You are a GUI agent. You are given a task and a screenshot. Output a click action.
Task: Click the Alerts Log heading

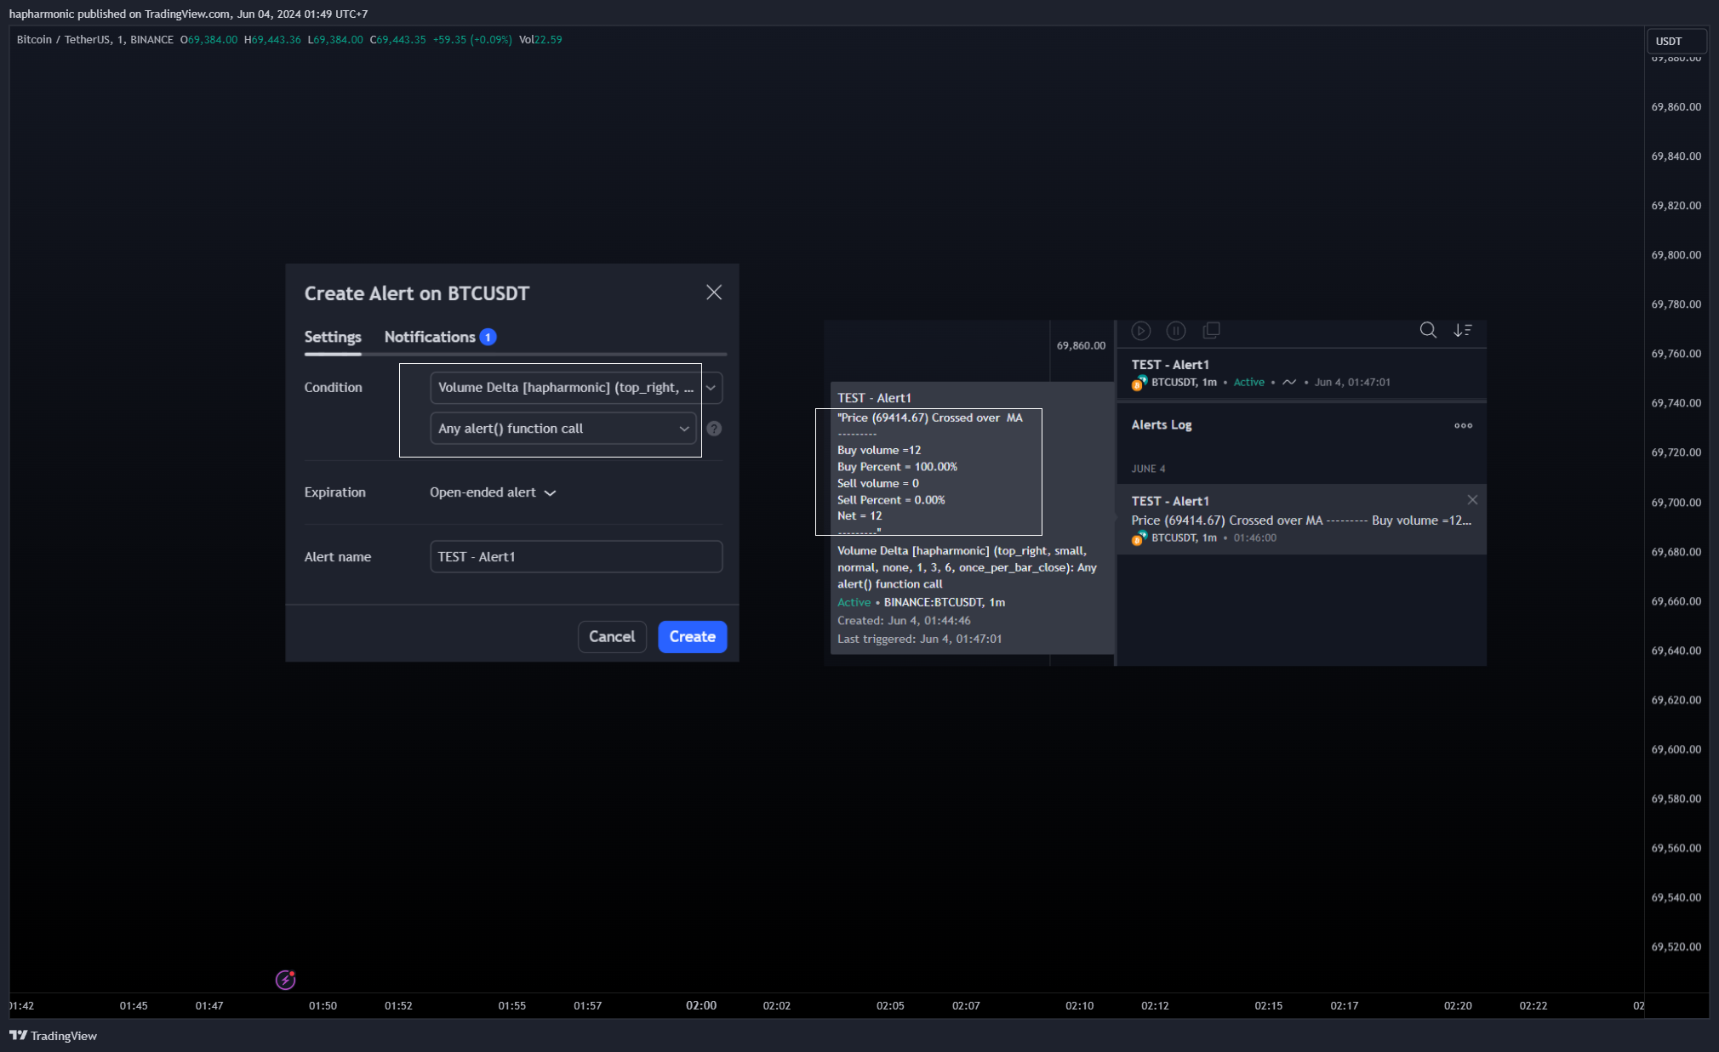pyautogui.click(x=1161, y=425)
